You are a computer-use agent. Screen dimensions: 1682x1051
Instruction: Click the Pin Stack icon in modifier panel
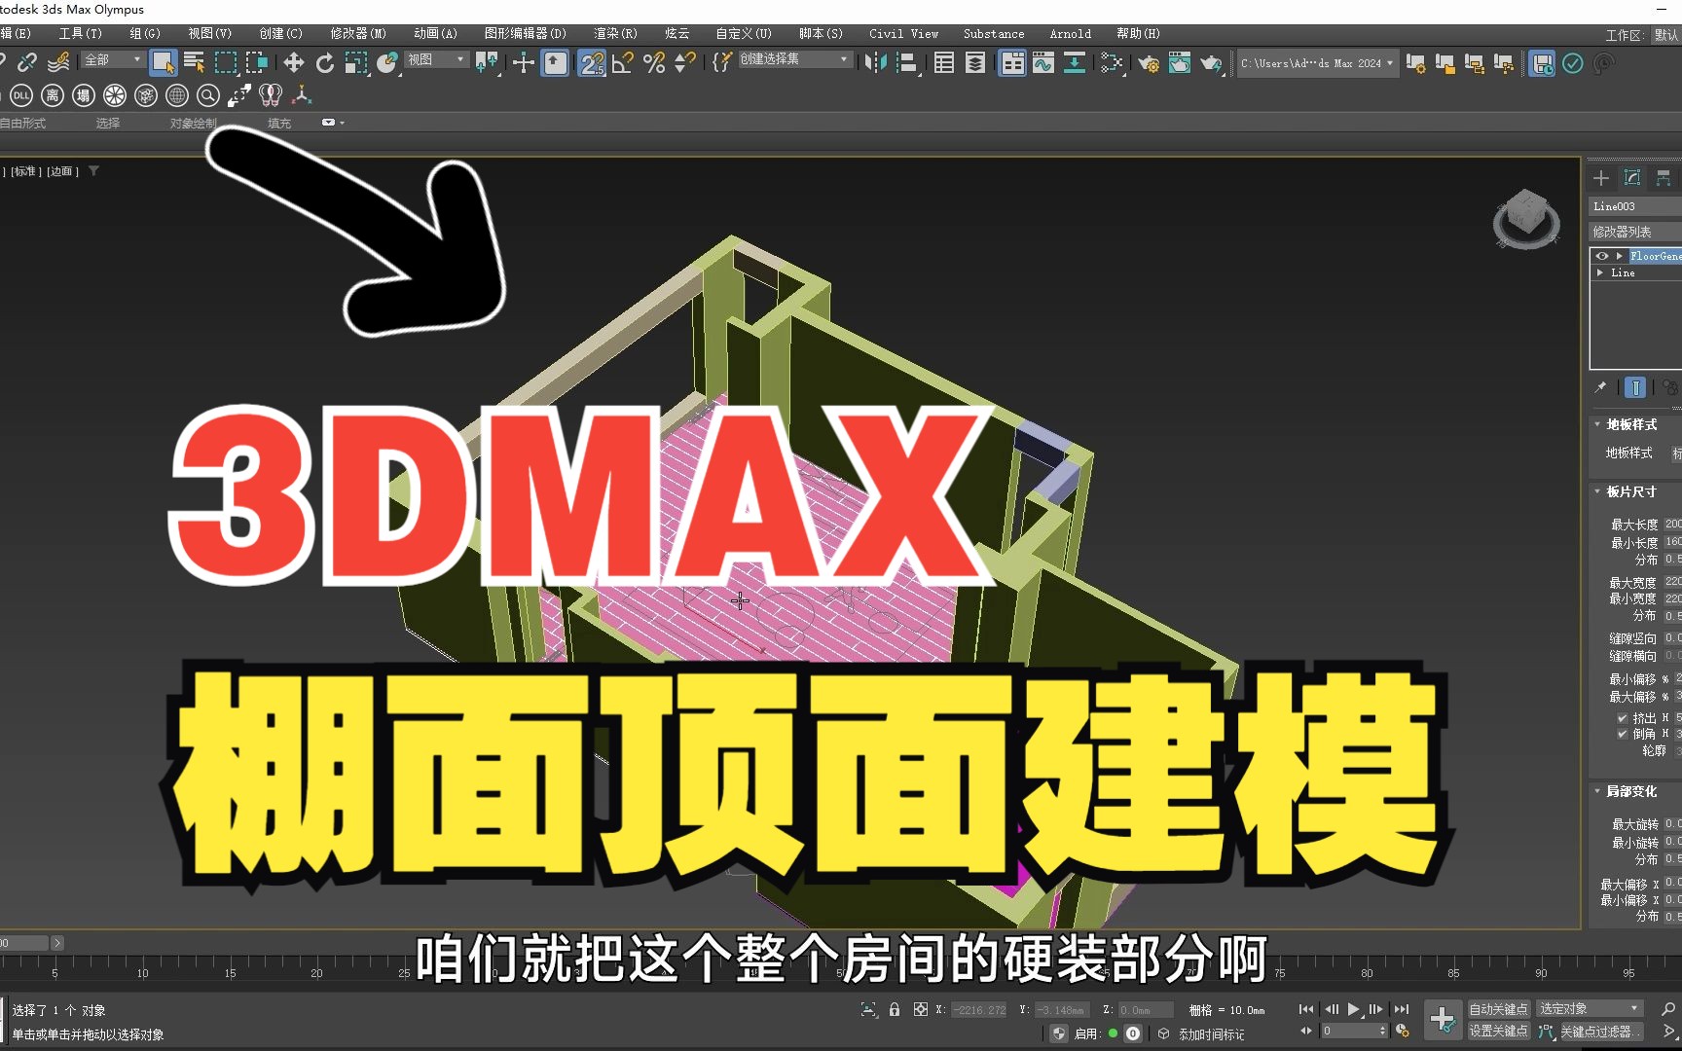coord(1600,386)
